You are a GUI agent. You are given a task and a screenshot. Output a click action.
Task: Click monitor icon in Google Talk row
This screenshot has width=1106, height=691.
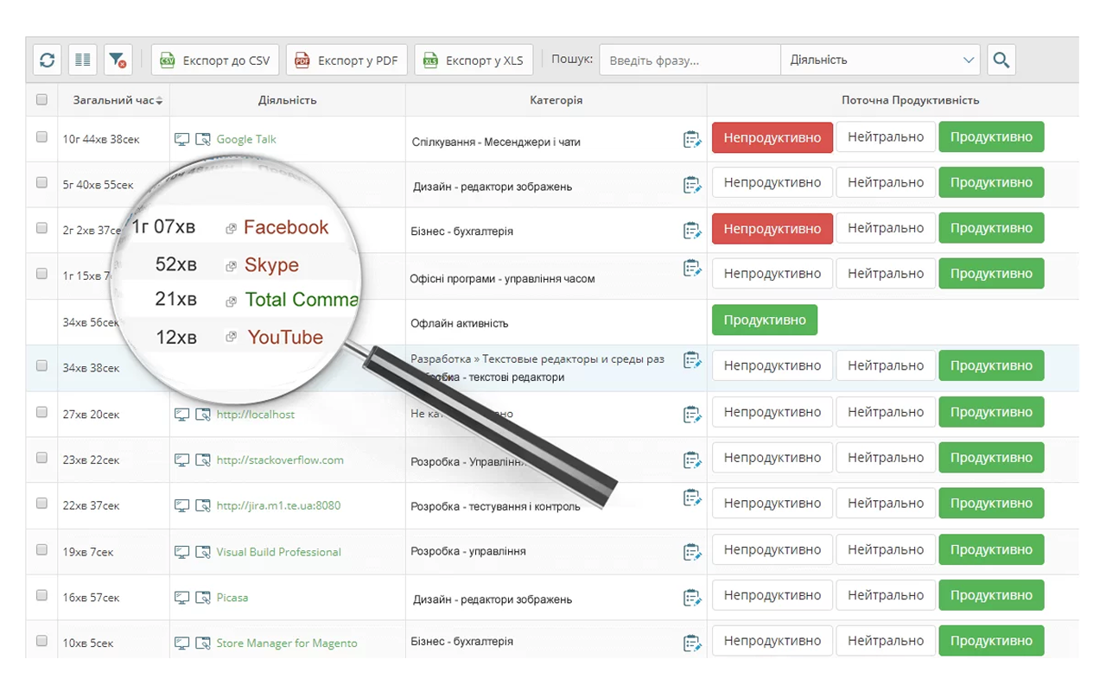pos(182,139)
